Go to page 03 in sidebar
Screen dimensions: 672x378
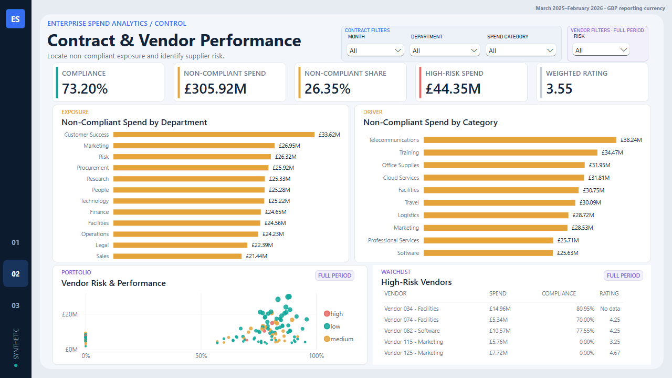pos(16,305)
